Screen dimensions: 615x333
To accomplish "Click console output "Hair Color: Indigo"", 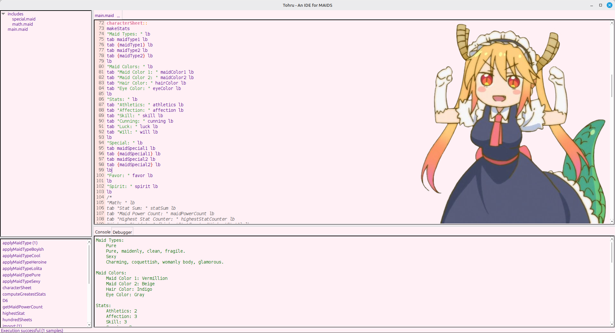I will click(129, 289).
